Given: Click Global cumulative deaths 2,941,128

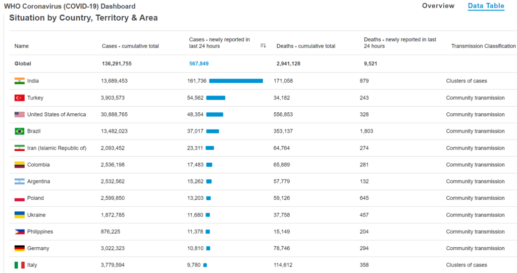Looking at the screenshot, I should click(288, 64).
